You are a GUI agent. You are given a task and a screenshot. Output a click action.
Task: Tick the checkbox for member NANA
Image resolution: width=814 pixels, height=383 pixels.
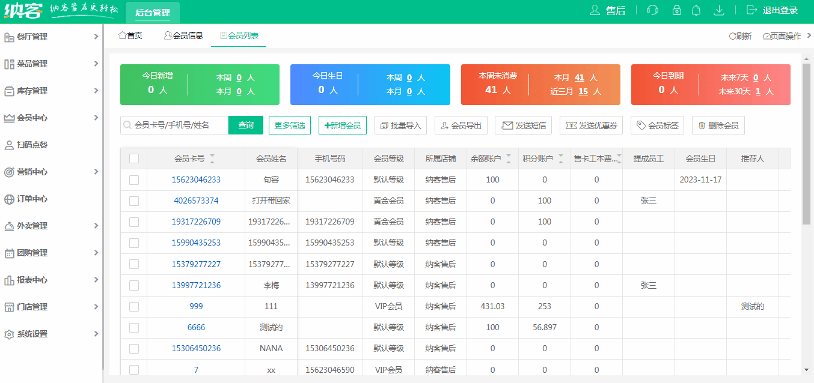point(133,348)
